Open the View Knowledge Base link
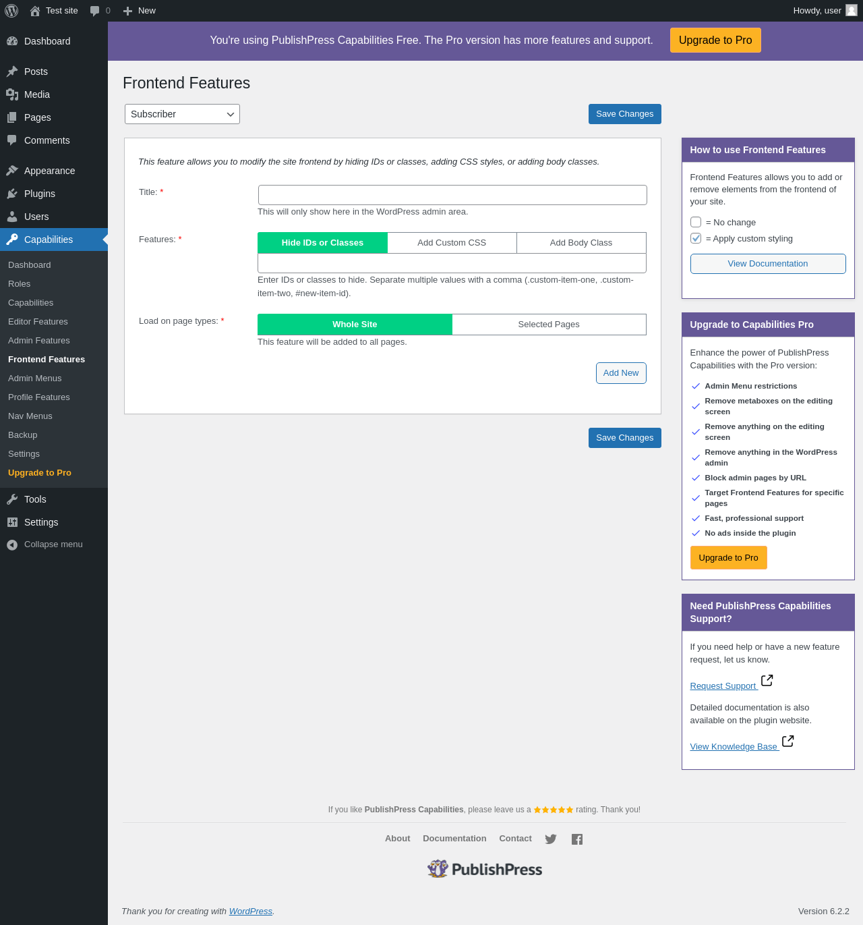 click(x=734, y=747)
